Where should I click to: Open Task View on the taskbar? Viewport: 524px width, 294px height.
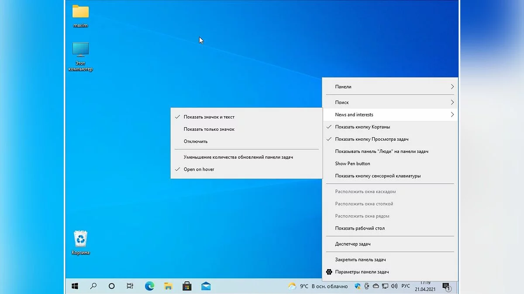pos(130,286)
